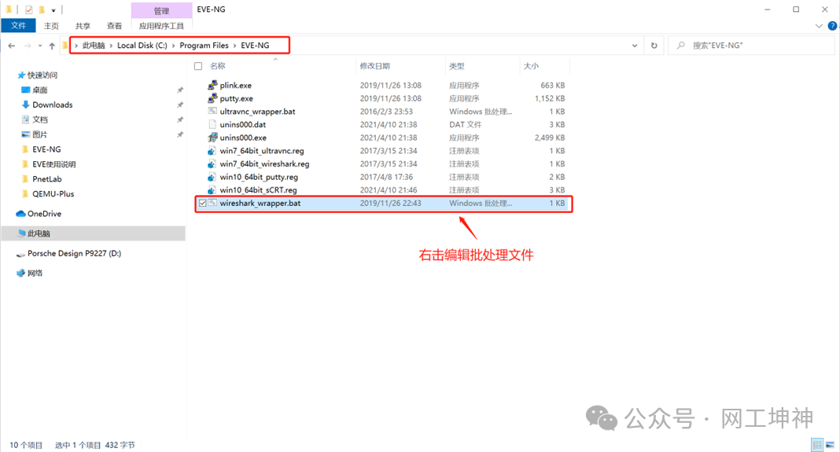
Task: Uncheck the wireshark_wrapper.bat checkbox
Action: tap(202, 203)
